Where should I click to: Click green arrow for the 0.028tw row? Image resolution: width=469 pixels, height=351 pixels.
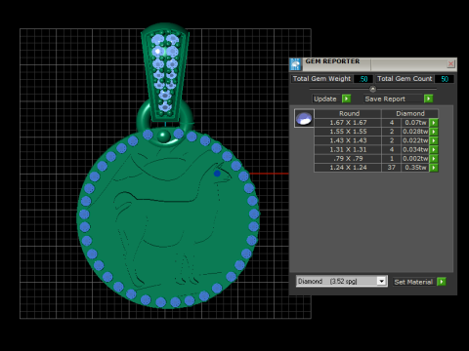434,132
